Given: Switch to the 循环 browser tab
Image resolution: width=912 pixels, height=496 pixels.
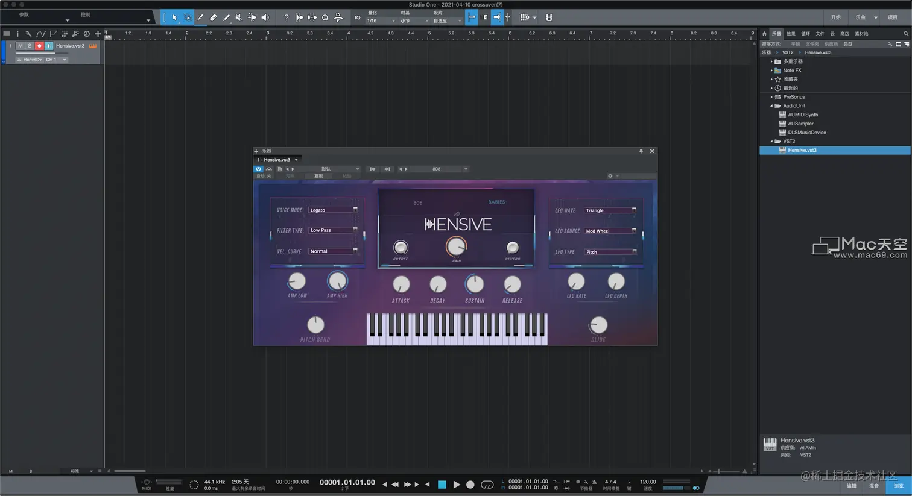Looking at the screenshot, I should click(x=805, y=34).
